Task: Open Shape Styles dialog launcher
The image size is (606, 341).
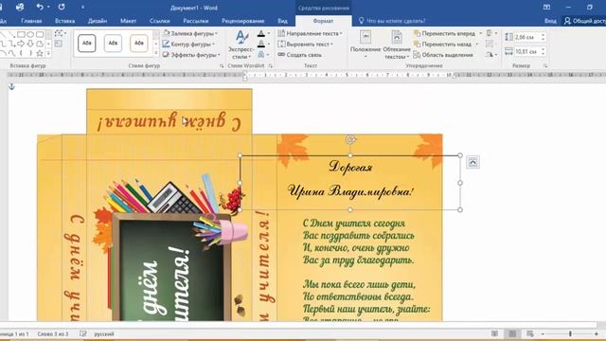Action: click(222, 66)
